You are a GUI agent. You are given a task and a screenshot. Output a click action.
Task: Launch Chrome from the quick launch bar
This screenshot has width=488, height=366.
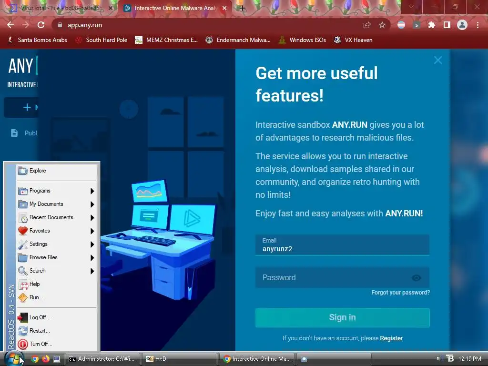35,359
